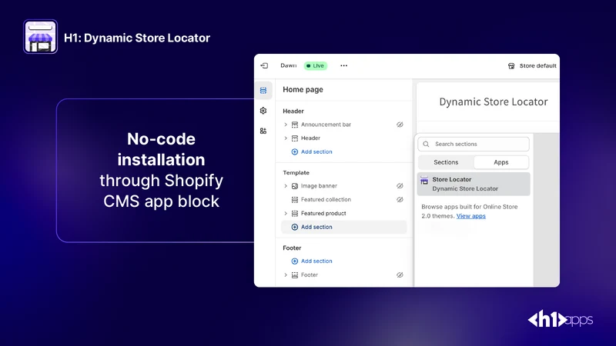This screenshot has height=346, width=616.
Task: Select Store Locator app block
Action: [x=474, y=184]
